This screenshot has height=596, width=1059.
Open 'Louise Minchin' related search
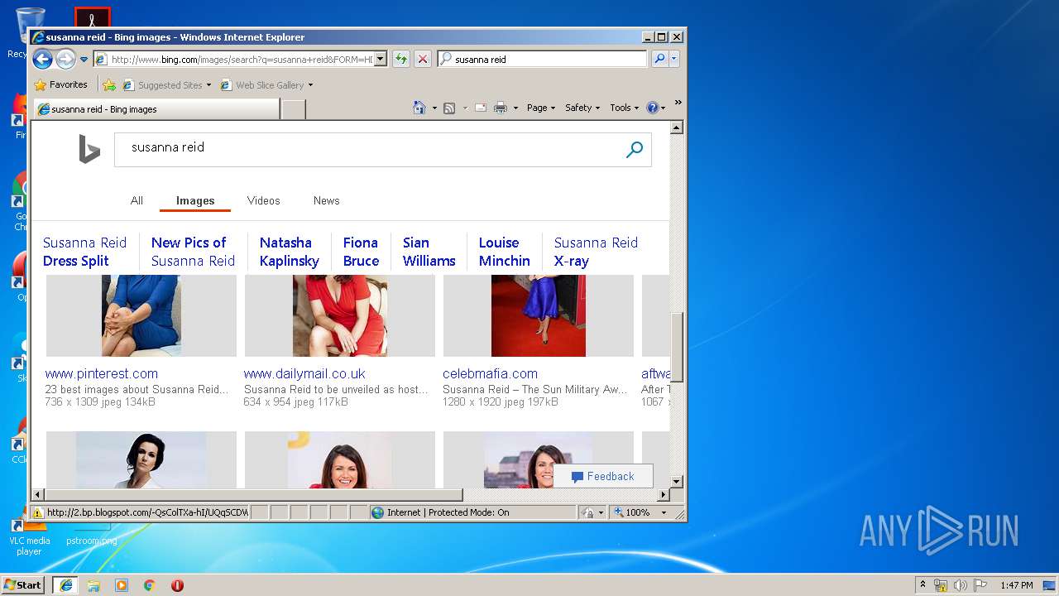click(504, 252)
